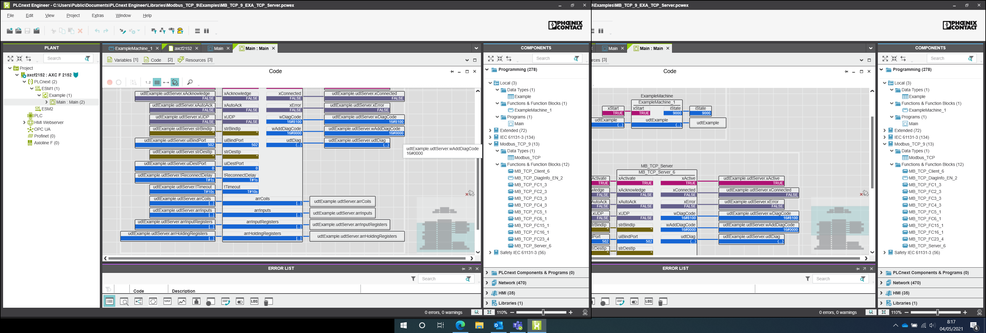Expand the HMI Webserver tree node
This screenshot has width=986, height=333.
[24, 123]
